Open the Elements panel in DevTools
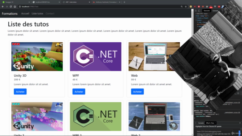This screenshot has height=136, width=242. point(206,11)
